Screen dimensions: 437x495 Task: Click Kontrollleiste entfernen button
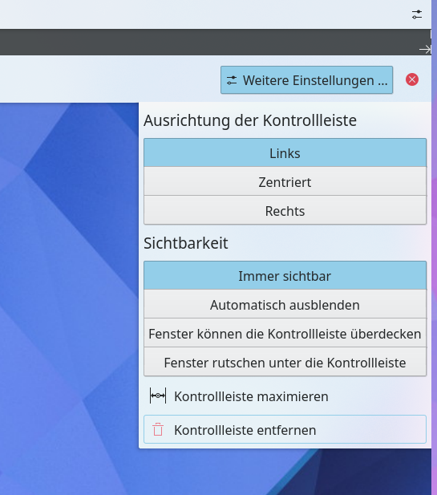tap(285, 429)
